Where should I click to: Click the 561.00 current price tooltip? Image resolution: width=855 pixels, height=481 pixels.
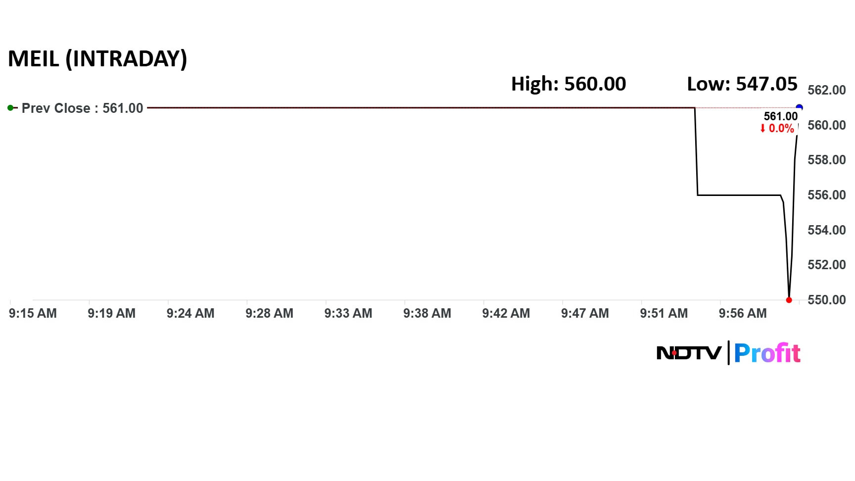pyautogui.click(x=780, y=116)
